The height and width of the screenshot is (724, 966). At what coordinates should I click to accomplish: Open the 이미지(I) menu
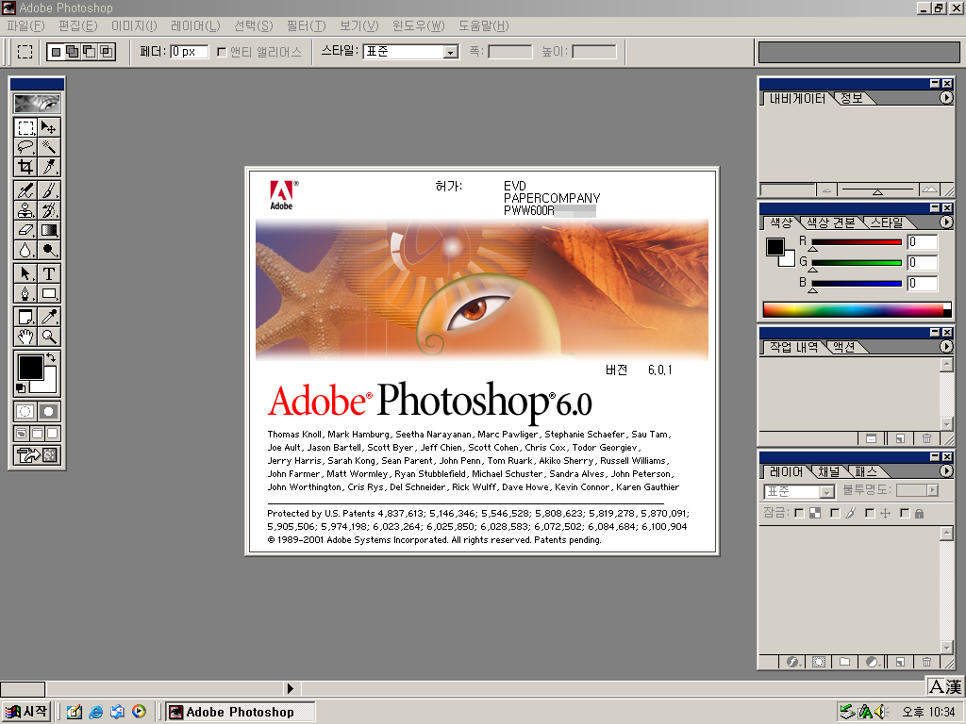click(x=134, y=25)
